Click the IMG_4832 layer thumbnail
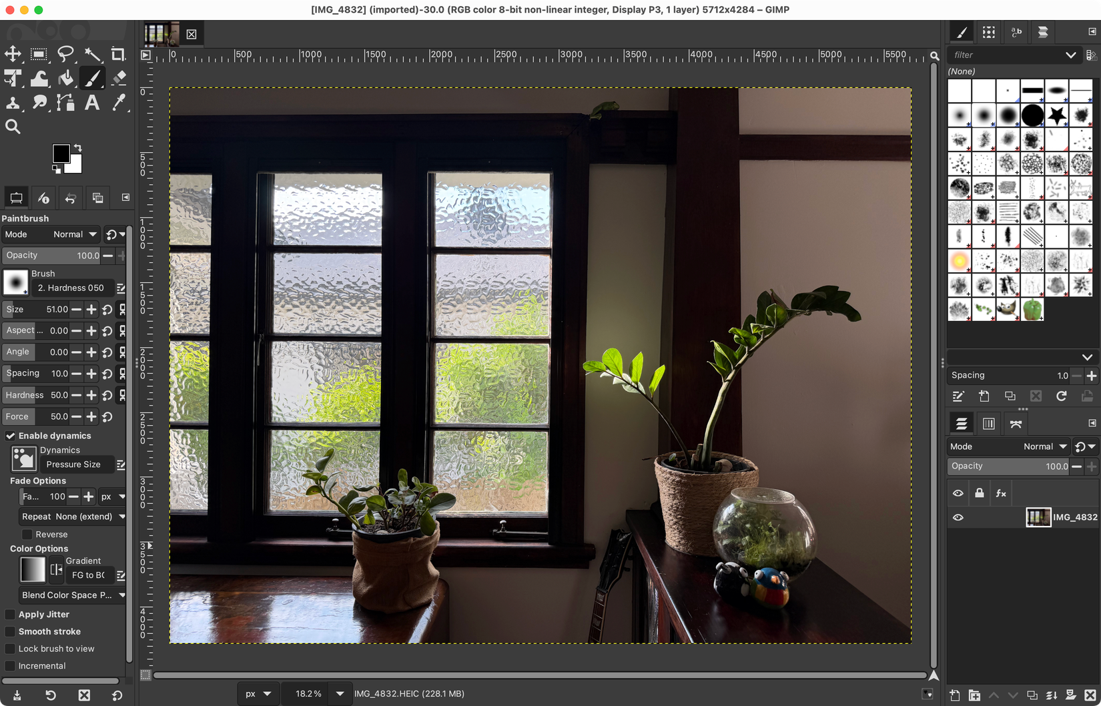This screenshot has width=1101, height=706. coord(1038,517)
